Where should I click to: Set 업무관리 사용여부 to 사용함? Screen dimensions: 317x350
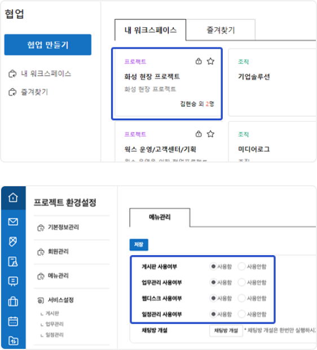pyautogui.click(x=213, y=282)
